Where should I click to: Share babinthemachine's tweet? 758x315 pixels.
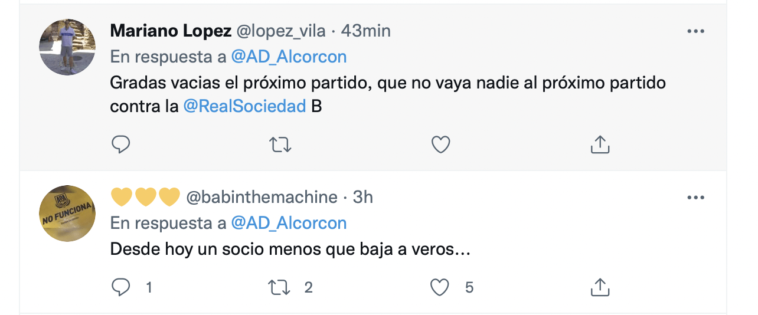(600, 287)
